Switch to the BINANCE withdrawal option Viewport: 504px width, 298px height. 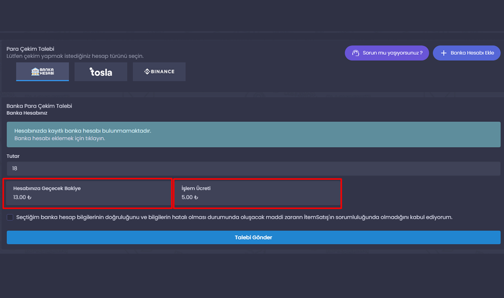pyautogui.click(x=159, y=72)
